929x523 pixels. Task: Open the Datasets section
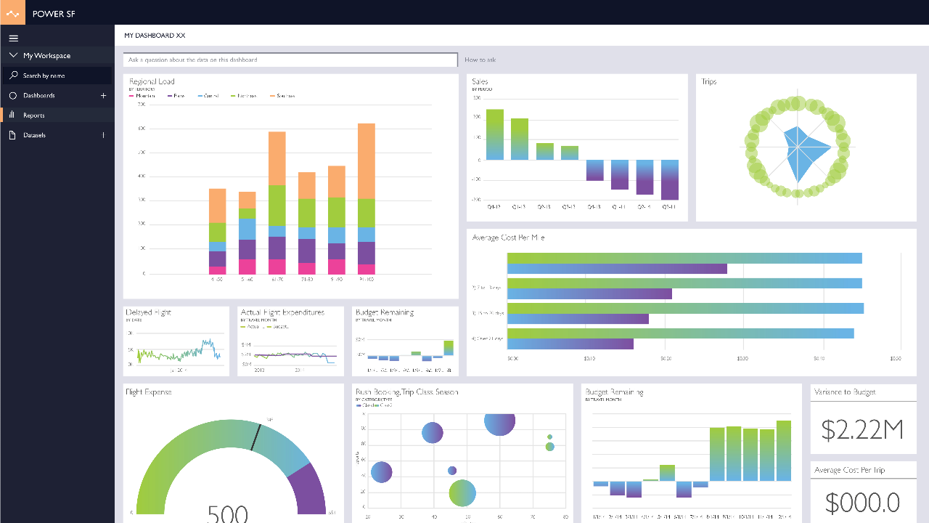click(34, 135)
